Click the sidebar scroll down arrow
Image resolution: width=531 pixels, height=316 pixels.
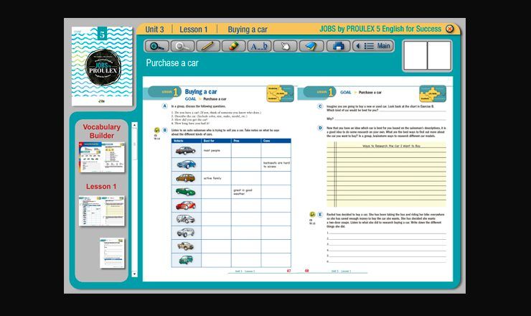point(134,274)
